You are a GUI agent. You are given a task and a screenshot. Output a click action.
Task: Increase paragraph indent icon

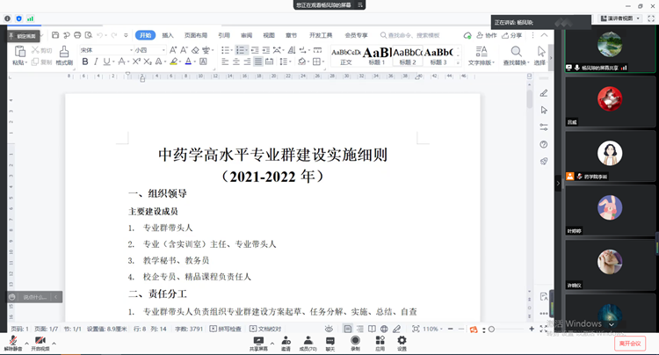[x=265, y=50]
